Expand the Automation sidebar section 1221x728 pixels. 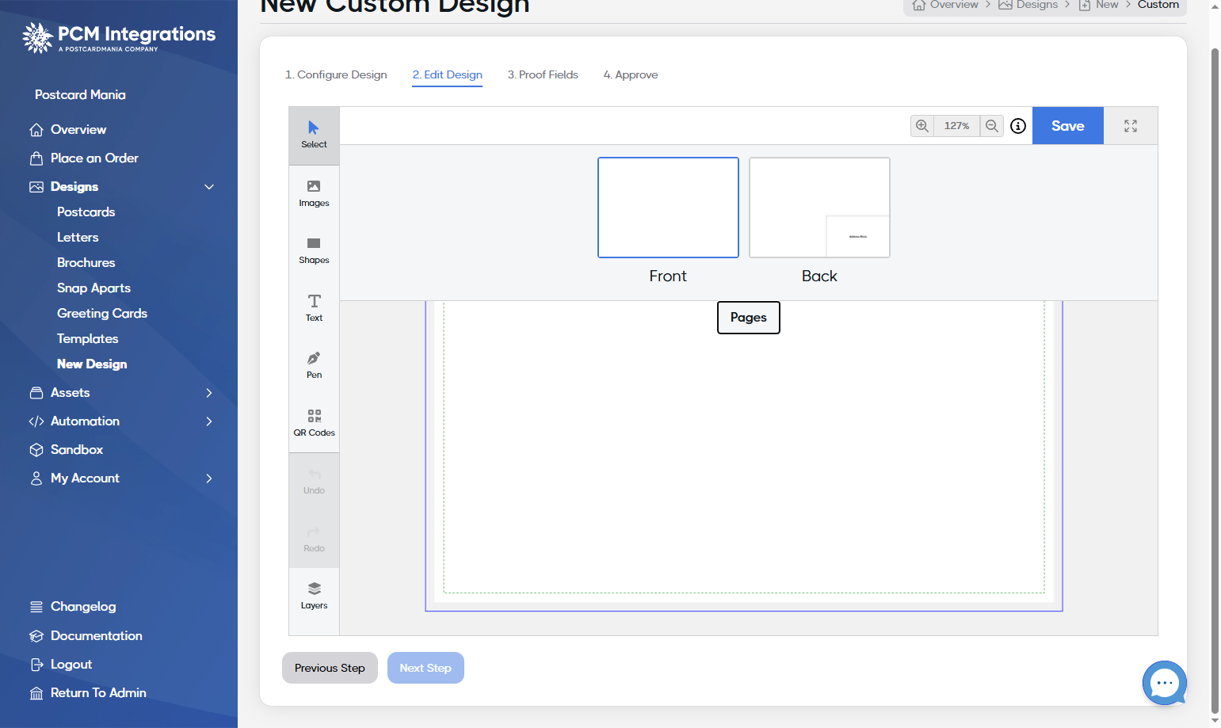209,421
